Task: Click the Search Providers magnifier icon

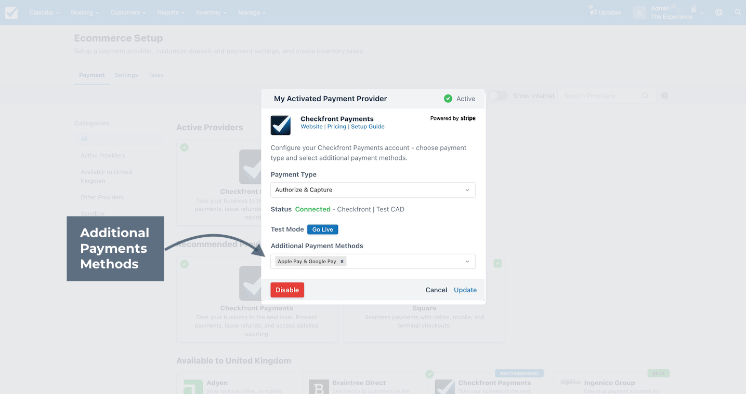Action: [x=645, y=96]
